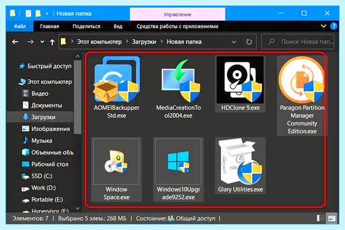345x230 pixels.
Task: Click navigation pane scrollbar down arrow
Action: pyautogui.click(x=77, y=208)
